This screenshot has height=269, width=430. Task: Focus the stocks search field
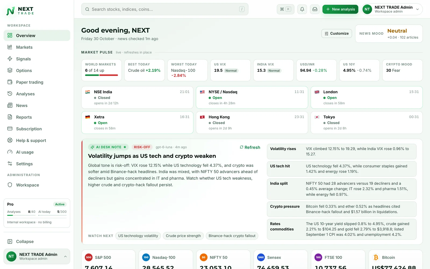point(165,9)
